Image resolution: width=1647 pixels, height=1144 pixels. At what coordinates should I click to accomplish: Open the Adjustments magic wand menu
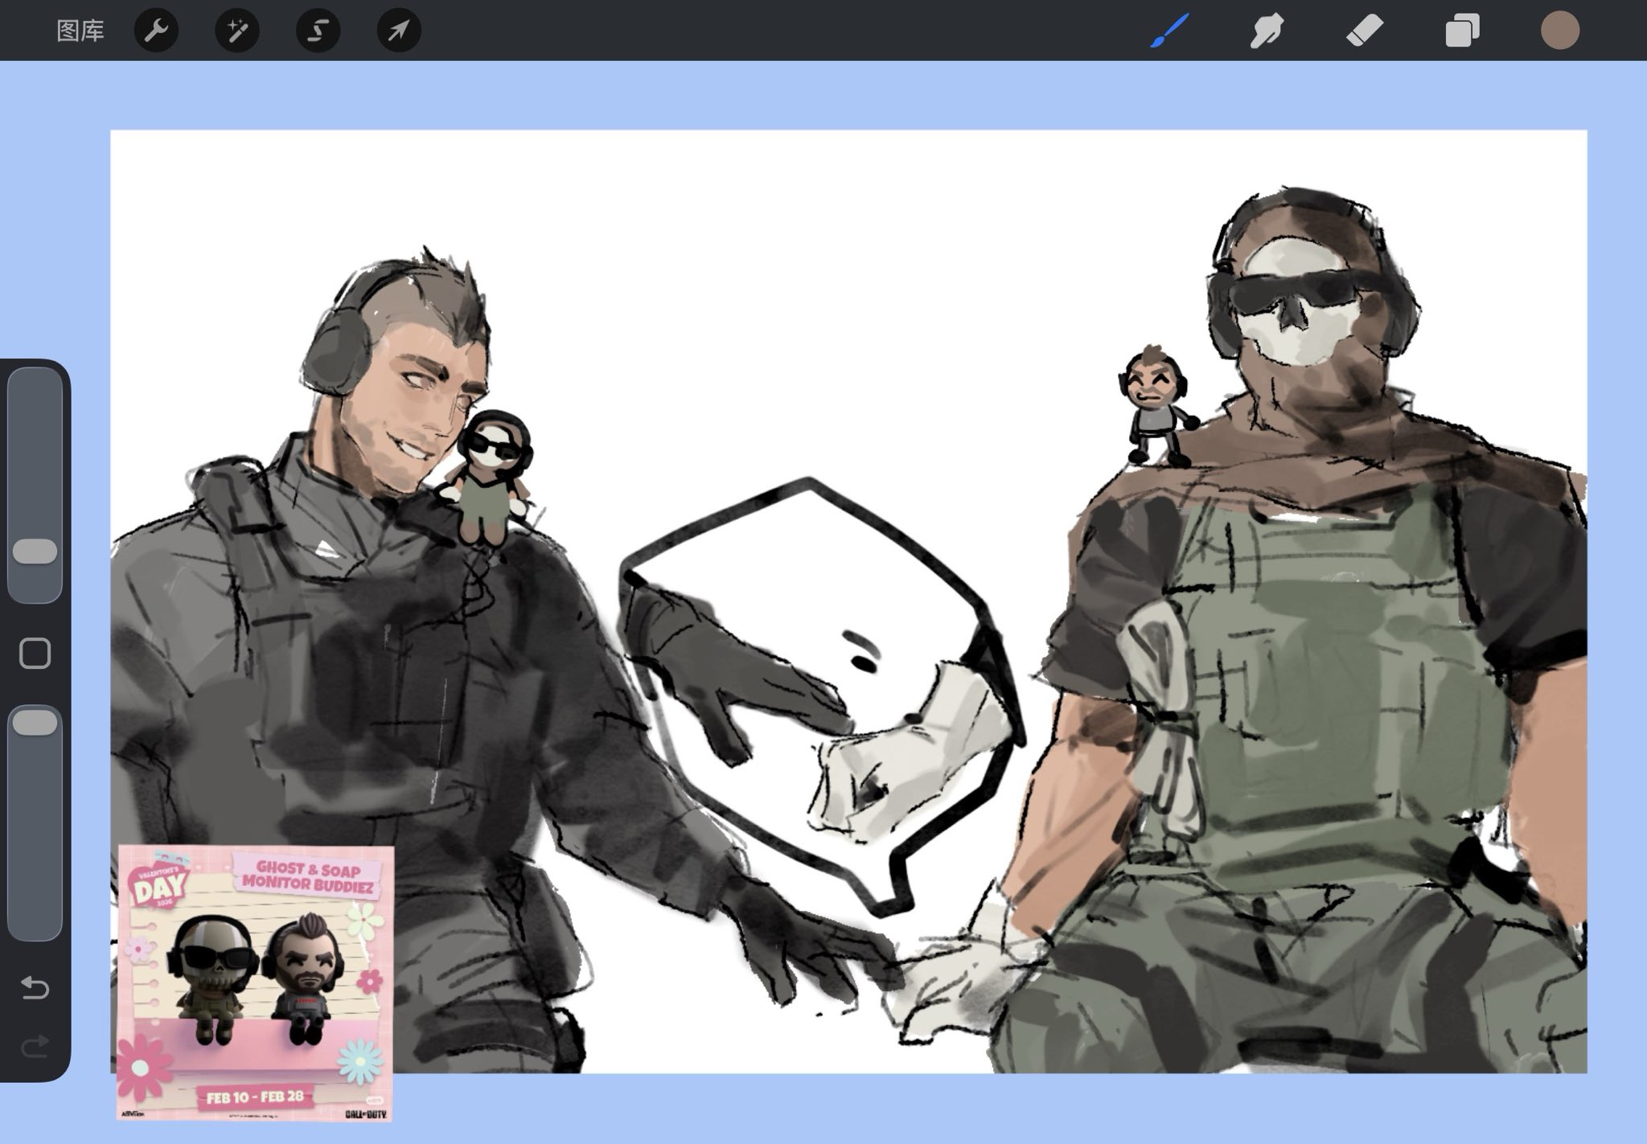pyautogui.click(x=236, y=31)
